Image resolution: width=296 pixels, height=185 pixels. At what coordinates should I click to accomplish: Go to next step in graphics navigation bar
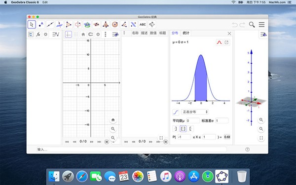click(x=92, y=142)
